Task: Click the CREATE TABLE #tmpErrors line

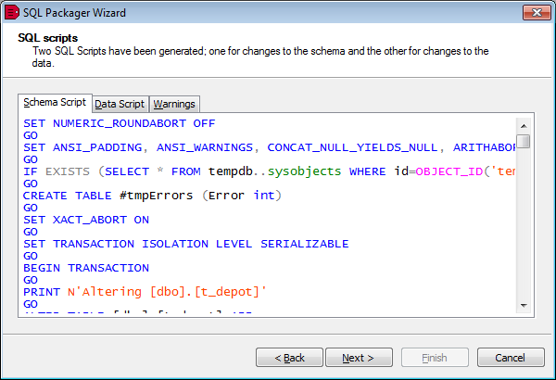Action: (151, 196)
